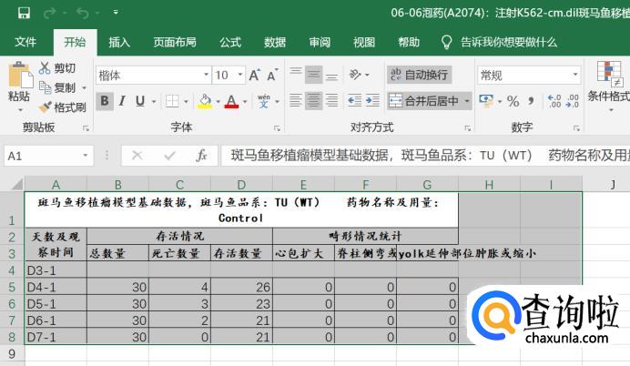Switch to the 公式 tab
The height and width of the screenshot is (366, 630).
(x=230, y=42)
